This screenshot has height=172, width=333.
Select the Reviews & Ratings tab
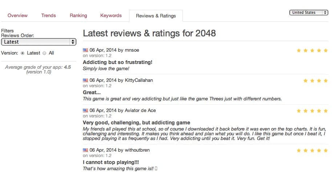(156, 16)
